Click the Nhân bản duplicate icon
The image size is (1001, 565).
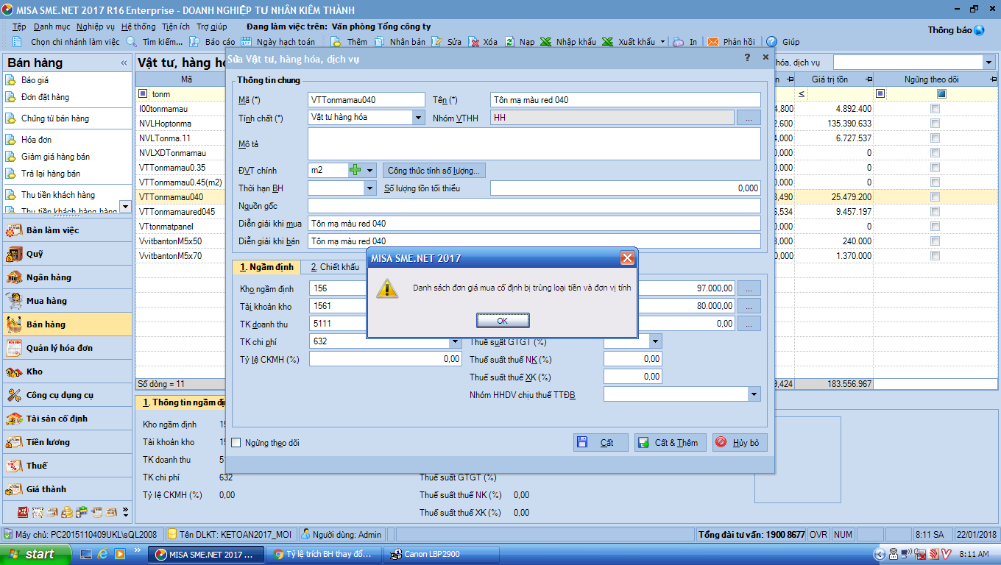coord(378,42)
